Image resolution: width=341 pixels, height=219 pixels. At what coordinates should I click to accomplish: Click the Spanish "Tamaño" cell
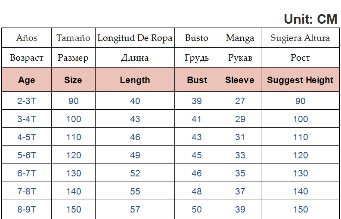[73, 38]
